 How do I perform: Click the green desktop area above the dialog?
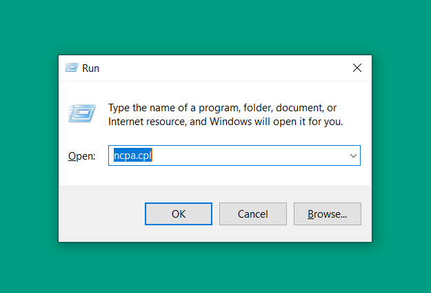tap(215, 27)
